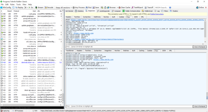Viewport: 208px width, 112px height.
Task: Follow the Fiddler Everywhere link
Action: 157,14
